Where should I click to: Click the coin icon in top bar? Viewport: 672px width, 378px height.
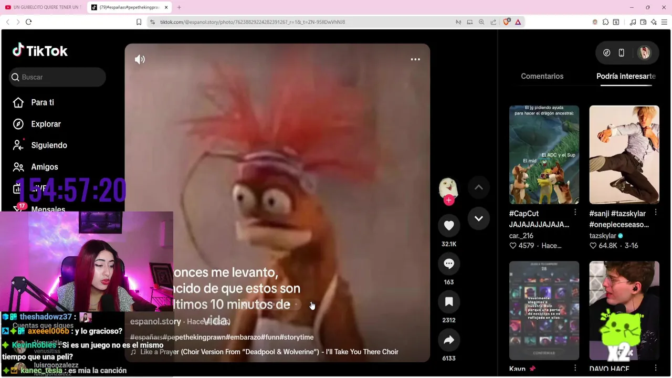(x=606, y=52)
